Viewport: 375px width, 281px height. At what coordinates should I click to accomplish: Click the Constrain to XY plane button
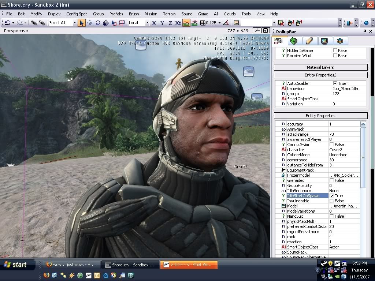[178, 23]
